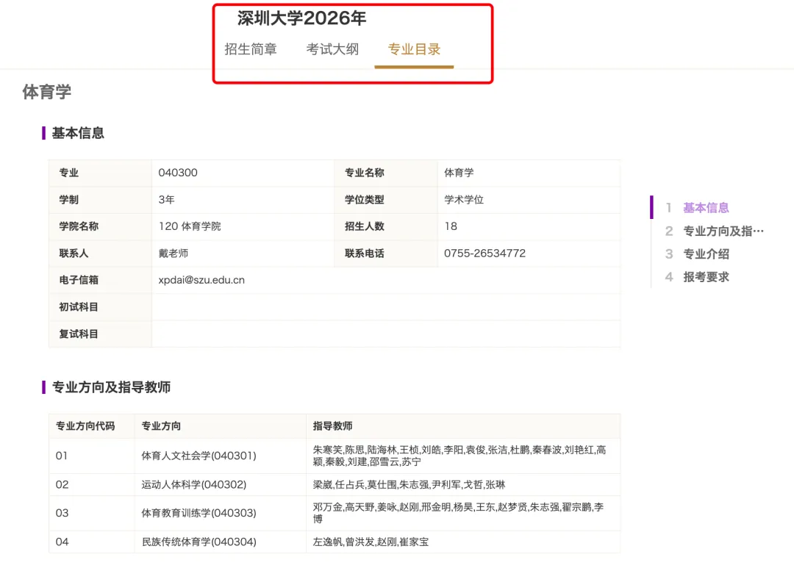The height and width of the screenshot is (568, 794).
Task: Click direction code 04
Action: 62,542
